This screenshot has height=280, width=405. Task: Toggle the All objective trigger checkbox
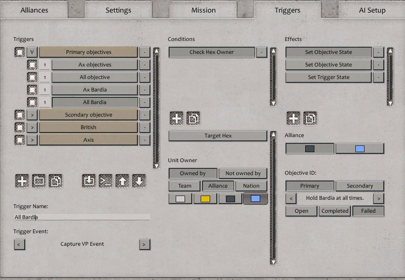click(32, 77)
